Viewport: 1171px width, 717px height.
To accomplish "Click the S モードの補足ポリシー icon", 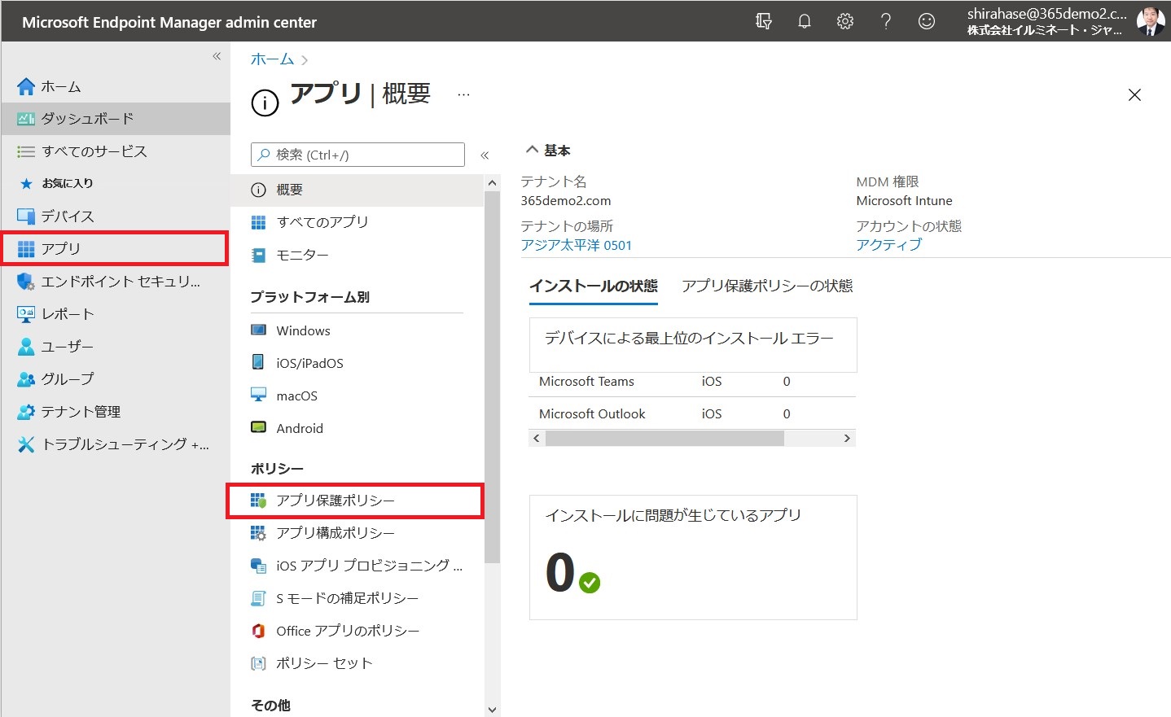I will coord(258,598).
